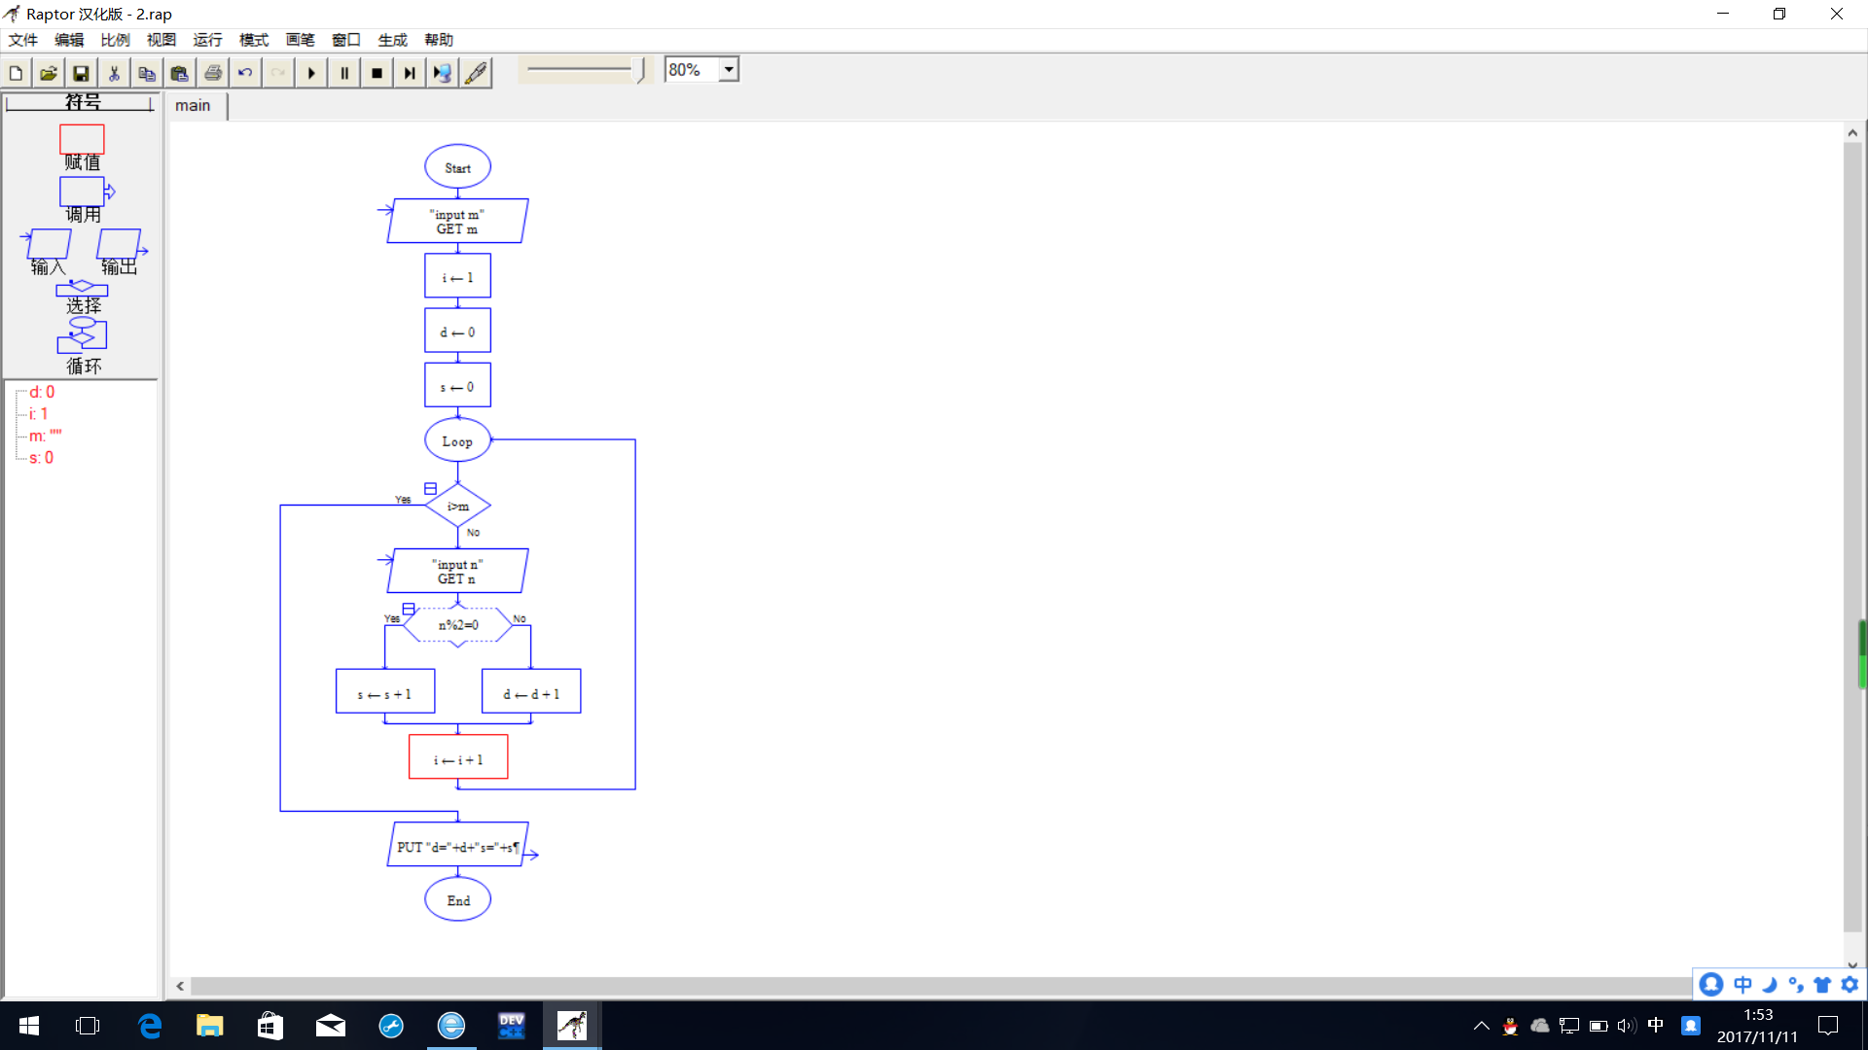Click the Undo arrow icon
This screenshot has height=1050, width=1868.
pyautogui.click(x=245, y=73)
